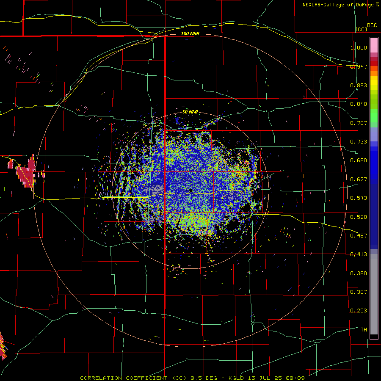381x381 pixels.
Task: Click the 13 JUL 25 00:09 timestamp
Action: point(276,378)
